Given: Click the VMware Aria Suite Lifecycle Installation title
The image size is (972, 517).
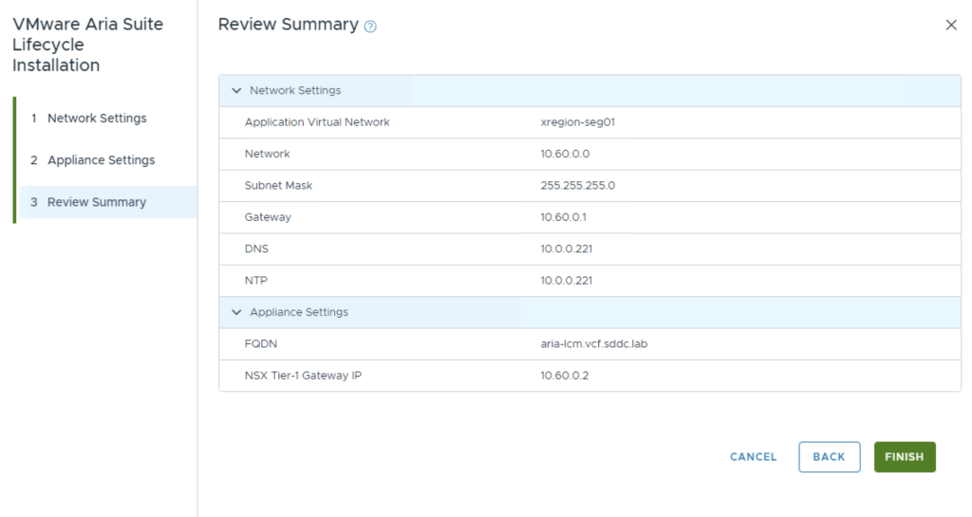Looking at the screenshot, I should [x=87, y=45].
